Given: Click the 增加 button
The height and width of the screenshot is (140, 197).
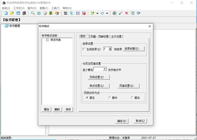Looking at the screenshot, I should point(46,110).
